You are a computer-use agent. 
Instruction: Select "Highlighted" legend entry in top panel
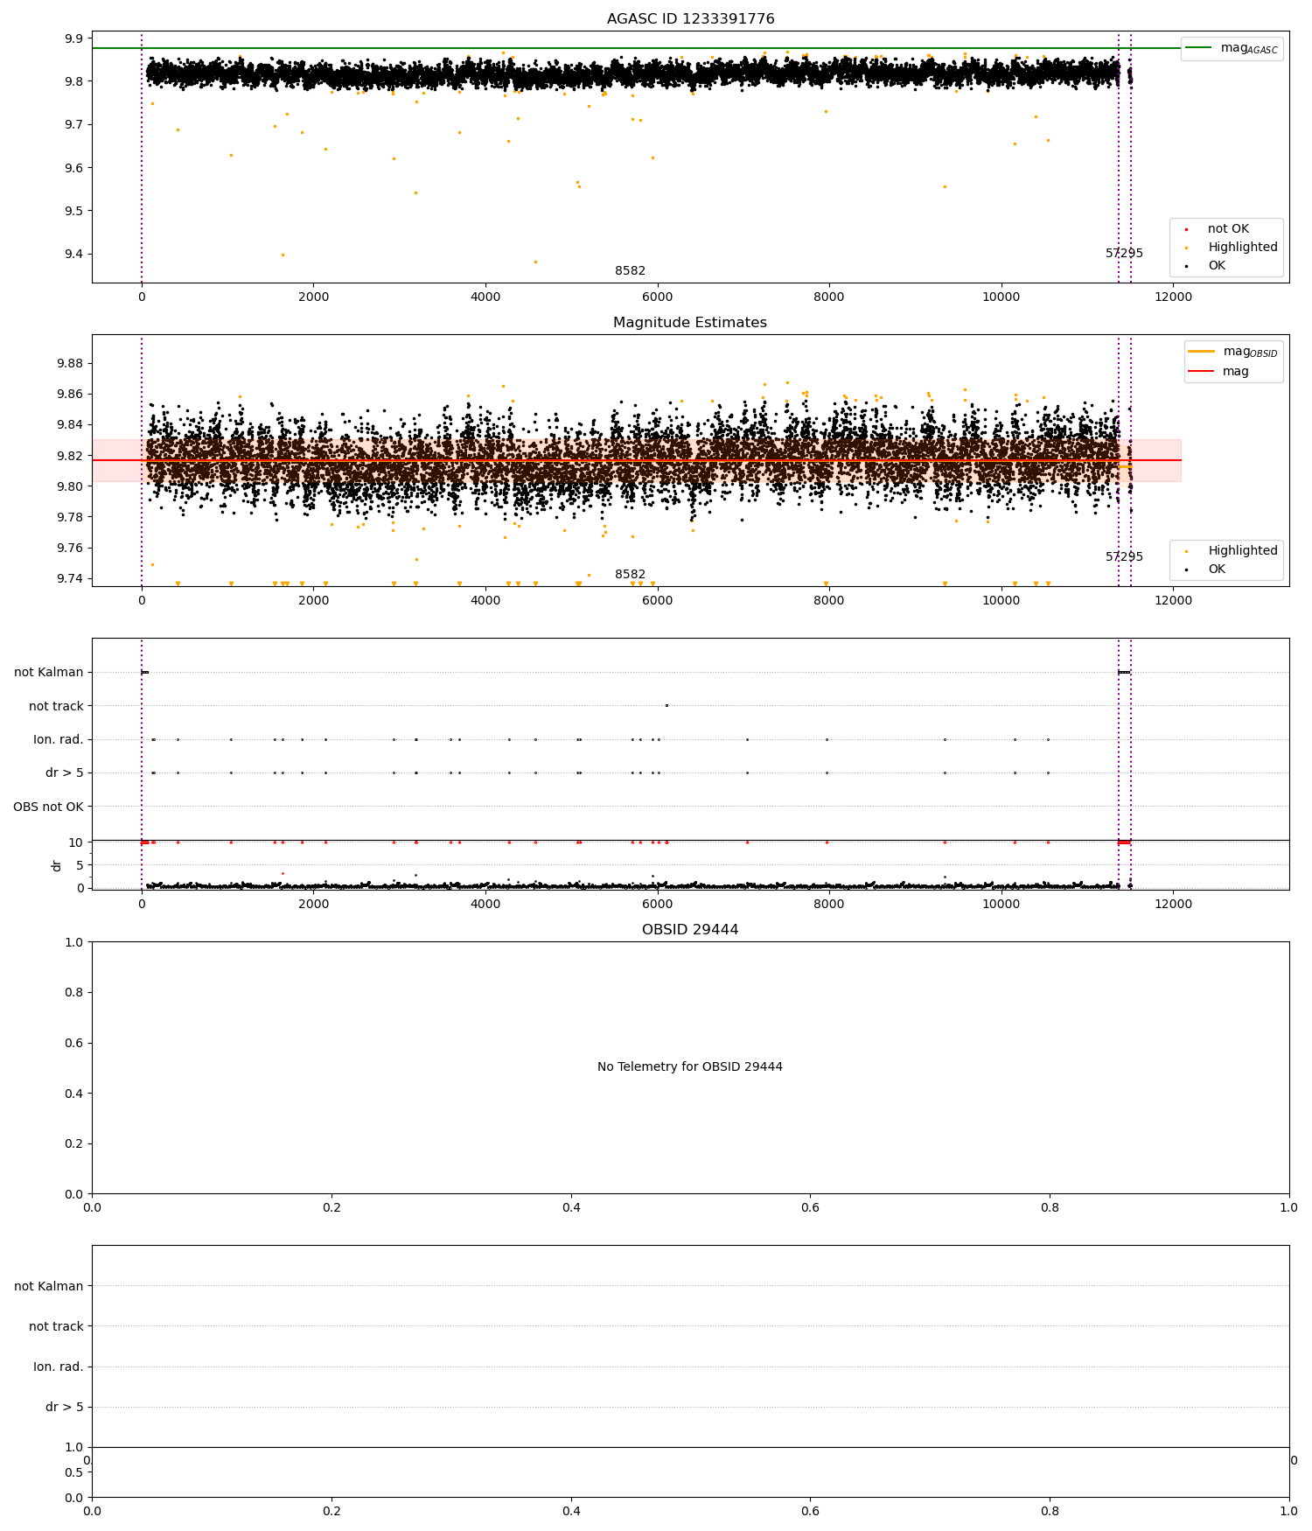point(1243,248)
